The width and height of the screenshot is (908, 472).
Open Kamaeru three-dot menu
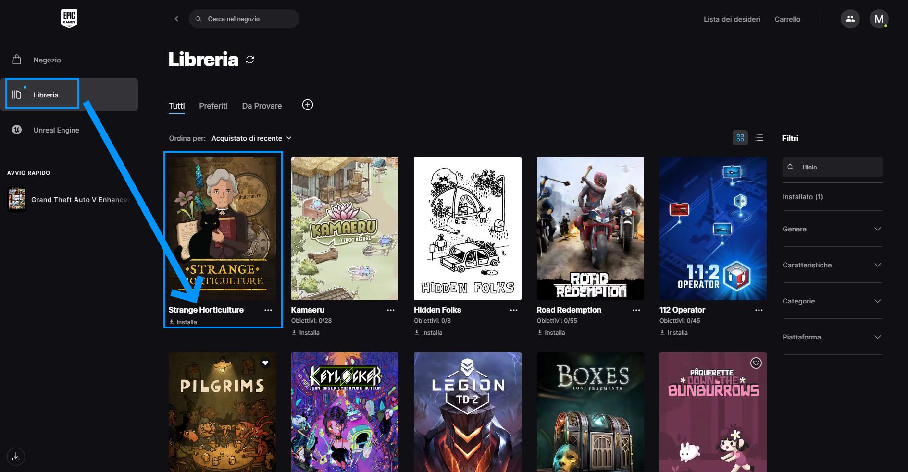(391, 310)
